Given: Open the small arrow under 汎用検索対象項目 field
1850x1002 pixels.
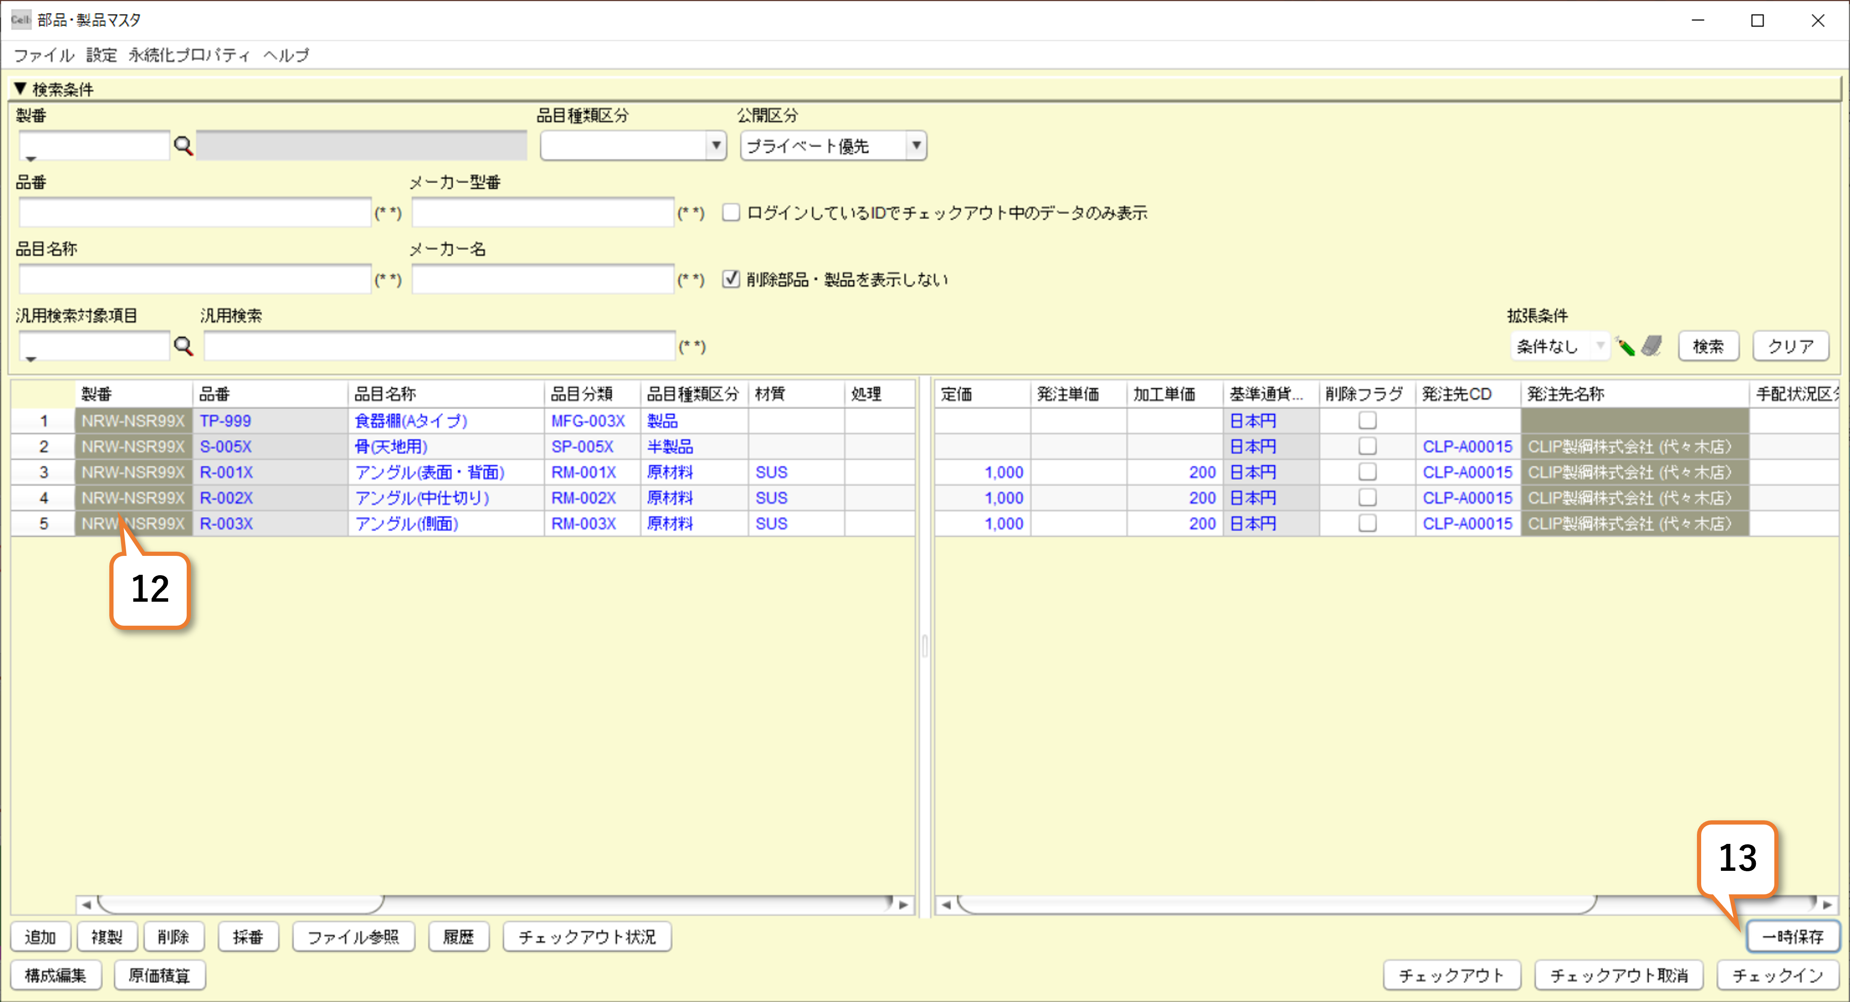Looking at the screenshot, I should click(x=30, y=359).
